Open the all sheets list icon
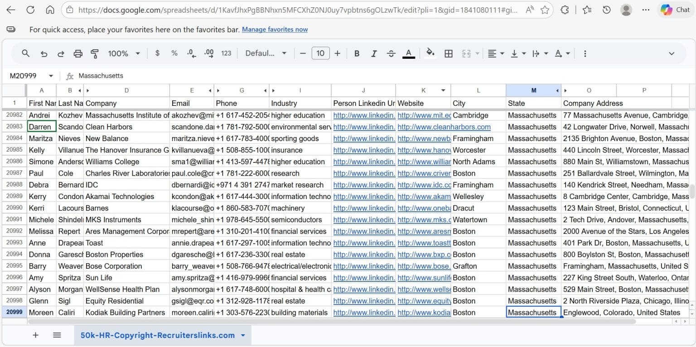Image resolution: width=696 pixels, height=347 pixels. click(x=57, y=335)
